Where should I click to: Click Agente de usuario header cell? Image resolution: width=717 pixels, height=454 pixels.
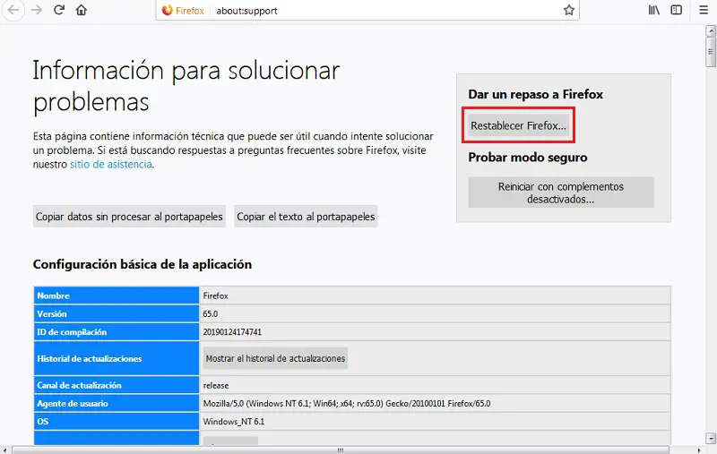point(117,403)
